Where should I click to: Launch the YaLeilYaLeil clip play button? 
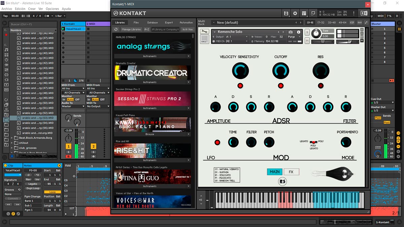click(63, 29)
